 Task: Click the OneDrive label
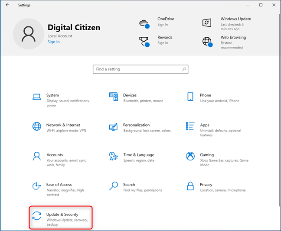(166, 19)
